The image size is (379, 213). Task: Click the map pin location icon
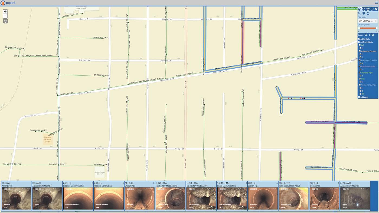[364, 13]
